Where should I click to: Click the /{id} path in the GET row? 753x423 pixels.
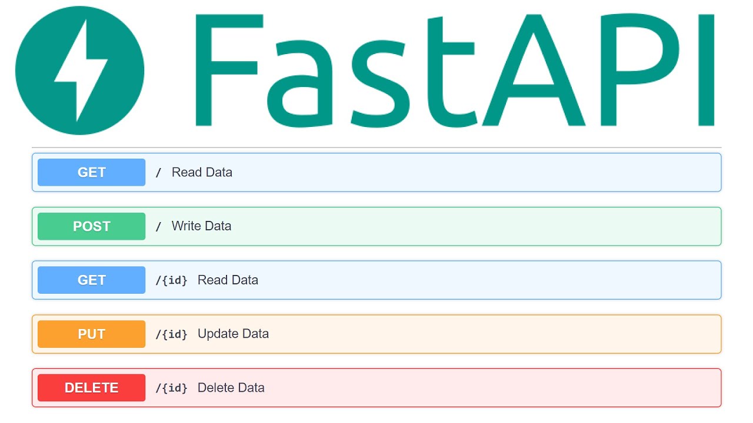click(x=171, y=280)
